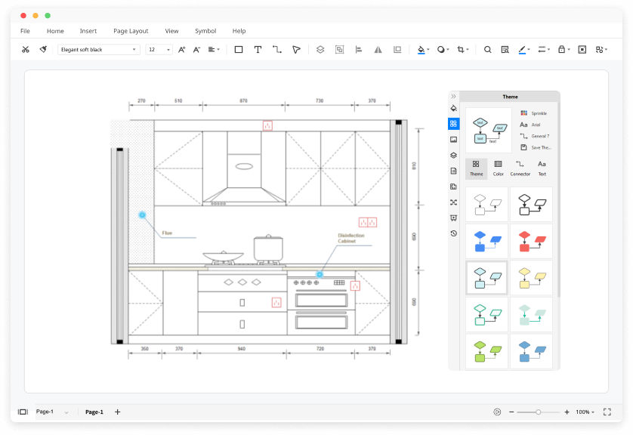Open the zoom level 100% dropdown
The height and width of the screenshot is (435, 633).
(x=585, y=412)
